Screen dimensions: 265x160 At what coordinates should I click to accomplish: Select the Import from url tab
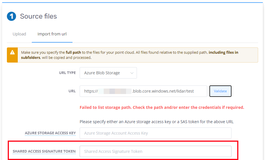(x=52, y=34)
